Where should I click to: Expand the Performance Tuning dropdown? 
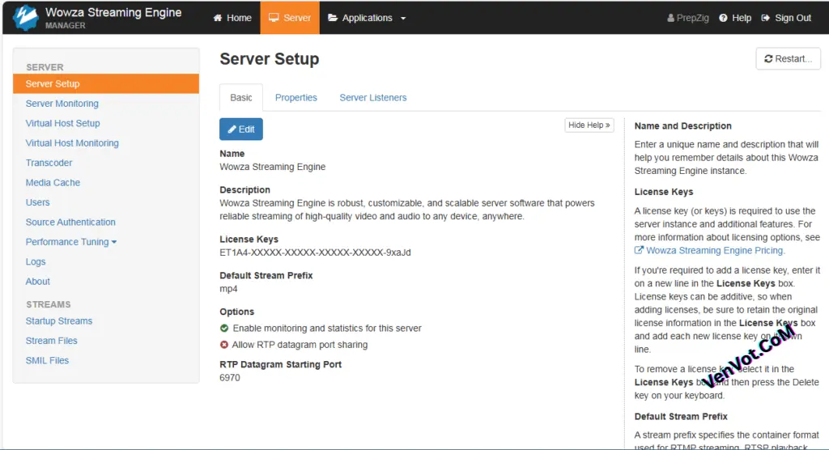click(71, 242)
